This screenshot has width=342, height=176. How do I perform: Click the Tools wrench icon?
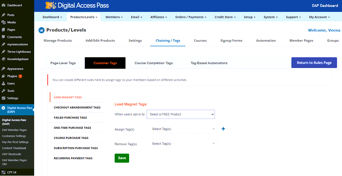[3, 91]
